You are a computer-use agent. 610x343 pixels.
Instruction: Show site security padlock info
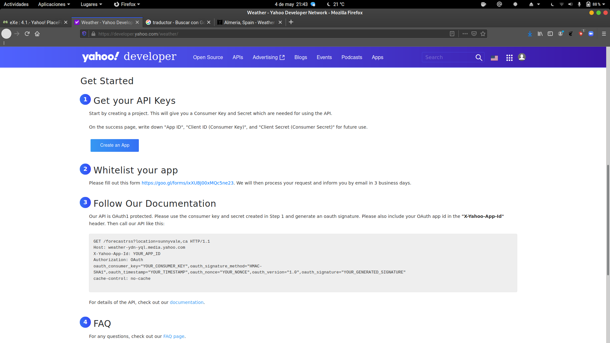click(93, 34)
